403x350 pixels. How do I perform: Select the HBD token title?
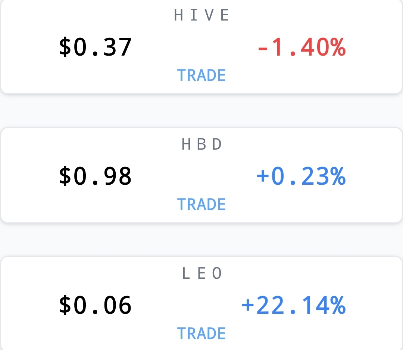(201, 144)
